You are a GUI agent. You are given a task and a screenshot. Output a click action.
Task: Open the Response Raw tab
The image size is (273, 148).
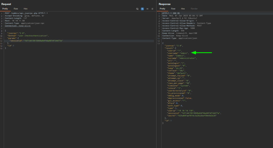click(x=173, y=9)
